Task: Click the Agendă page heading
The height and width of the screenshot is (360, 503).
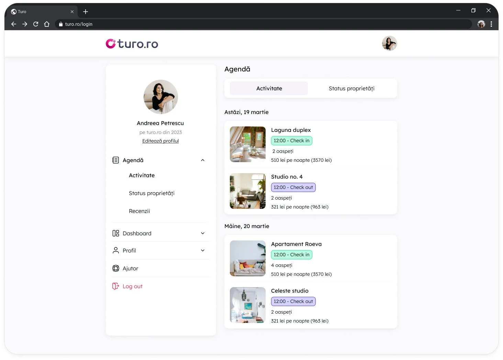Action: (237, 69)
